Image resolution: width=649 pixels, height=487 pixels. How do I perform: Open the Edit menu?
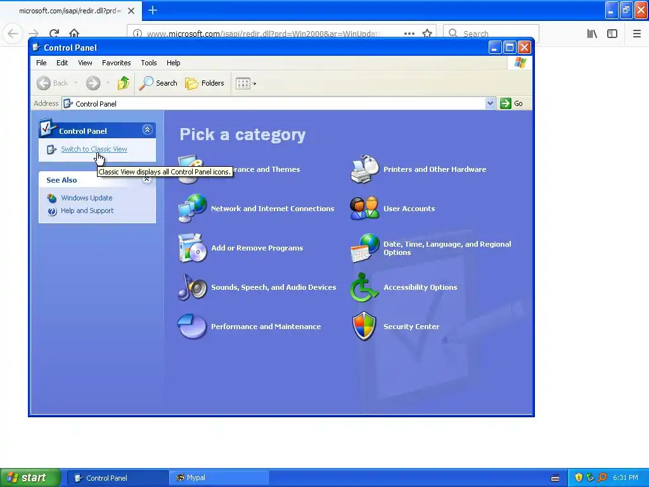point(62,63)
